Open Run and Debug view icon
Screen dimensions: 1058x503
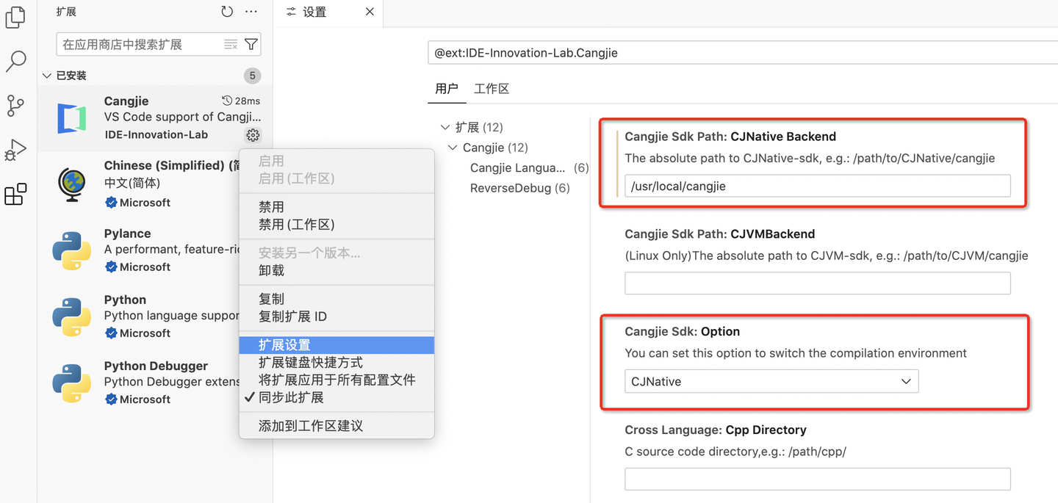[15, 150]
